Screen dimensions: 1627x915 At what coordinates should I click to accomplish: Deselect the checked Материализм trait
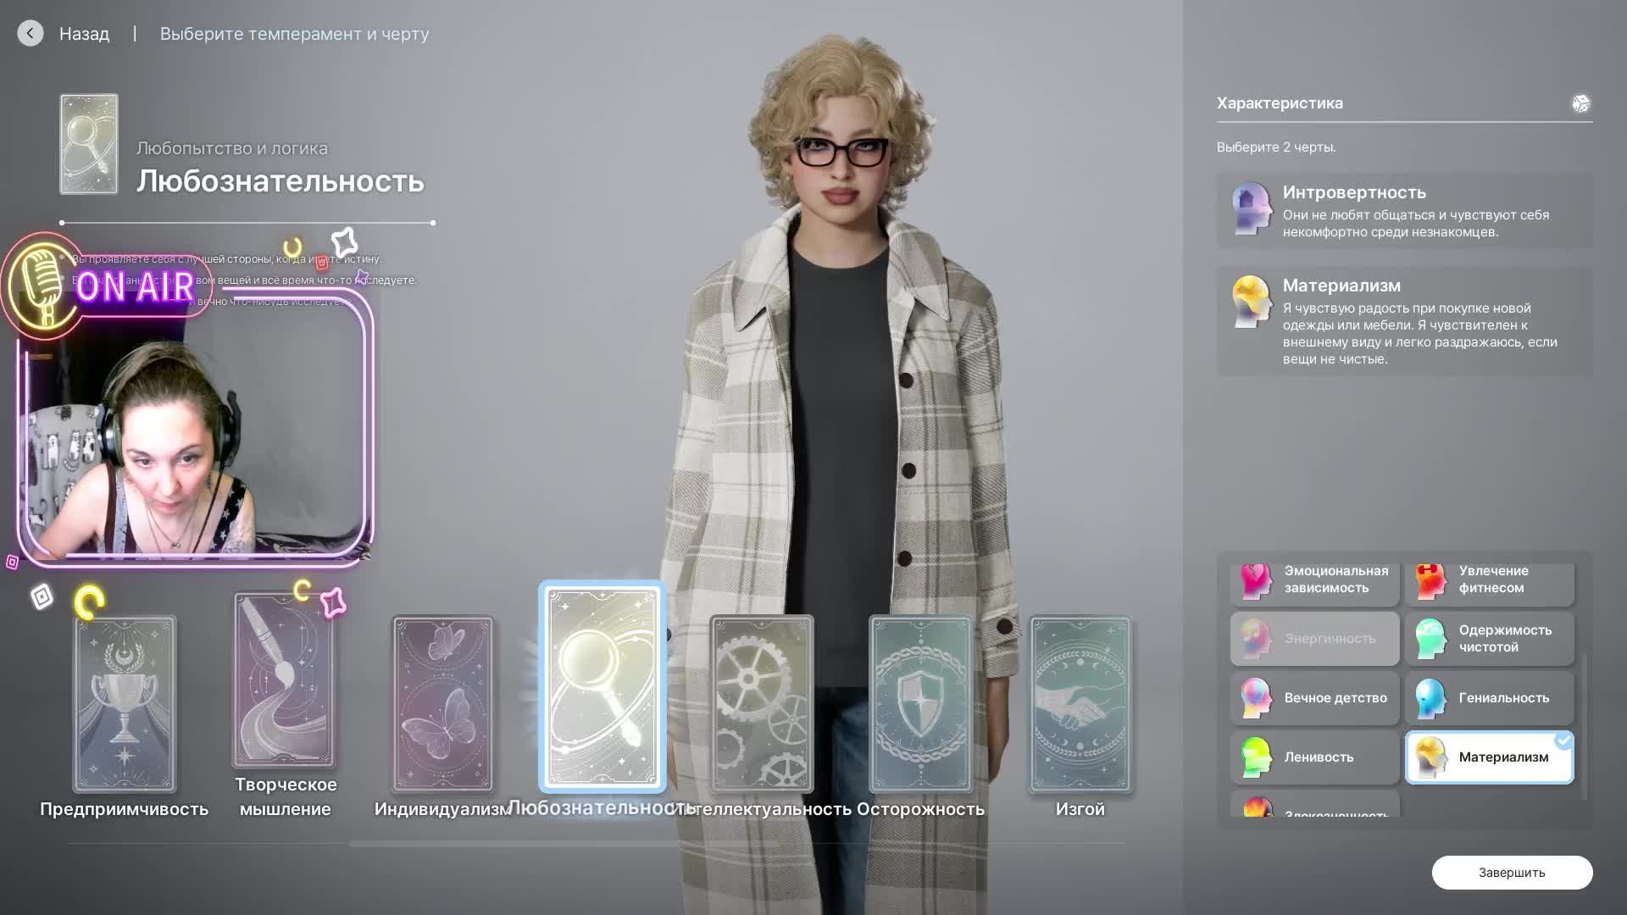1489,757
